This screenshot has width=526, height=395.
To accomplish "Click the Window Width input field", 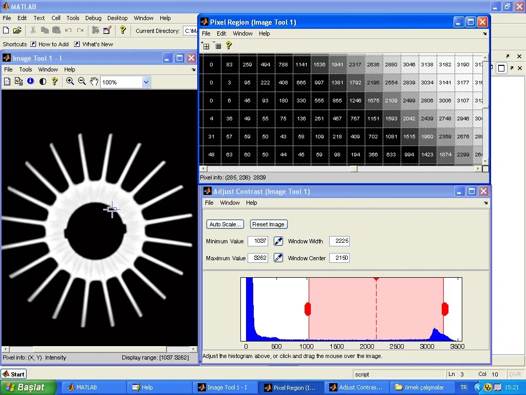I will coord(340,241).
